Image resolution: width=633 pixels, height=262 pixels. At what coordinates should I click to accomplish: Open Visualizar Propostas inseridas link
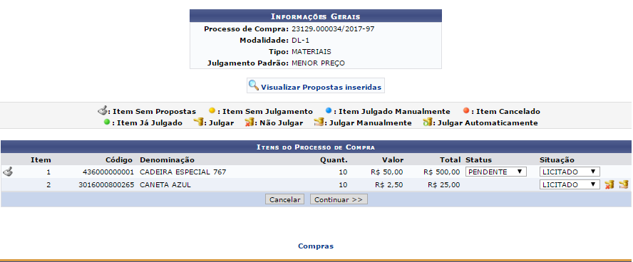coord(321,87)
